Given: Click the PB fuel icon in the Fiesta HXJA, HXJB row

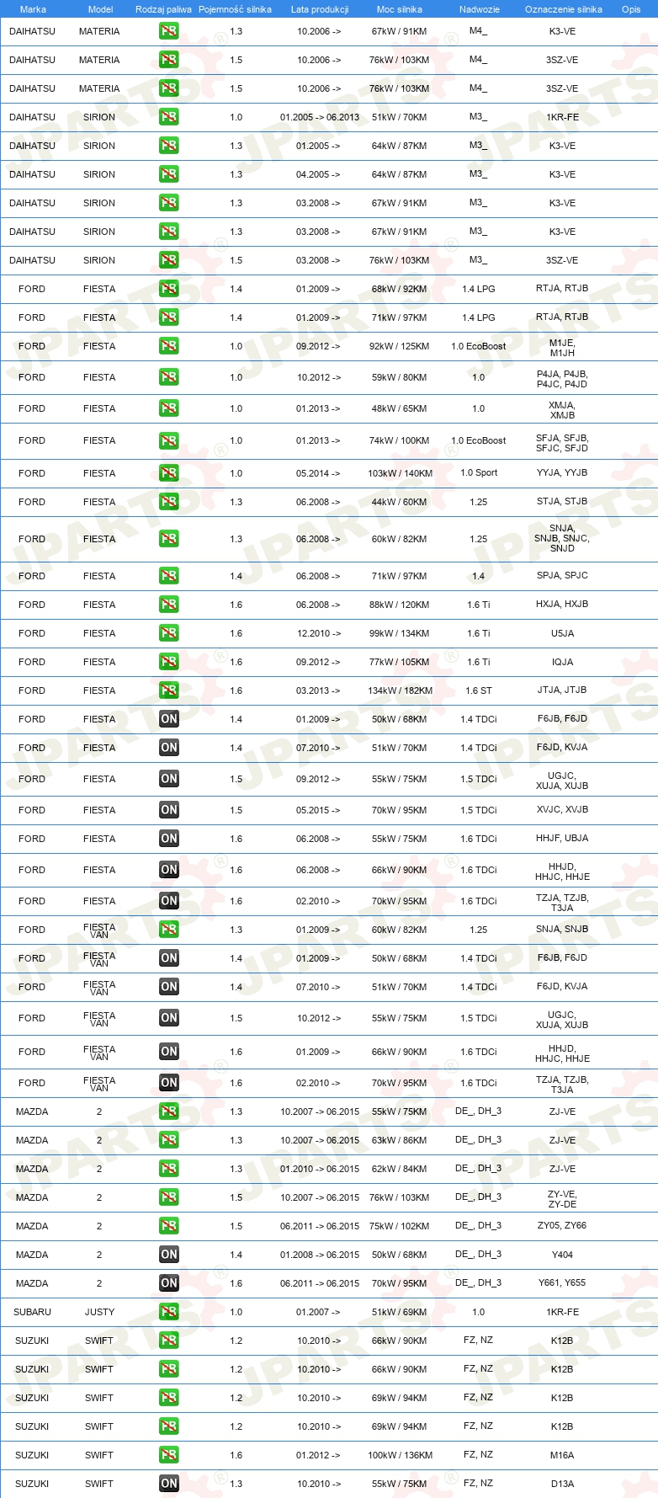Looking at the screenshot, I should [168, 605].
